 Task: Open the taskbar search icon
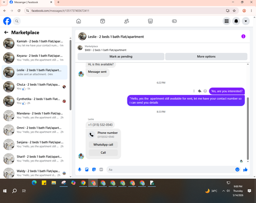point(14,191)
